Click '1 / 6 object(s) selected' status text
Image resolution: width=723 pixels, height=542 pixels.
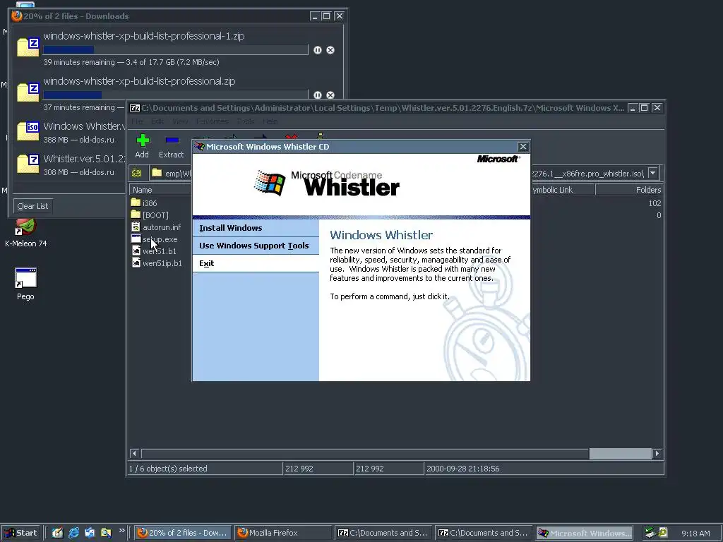168,469
